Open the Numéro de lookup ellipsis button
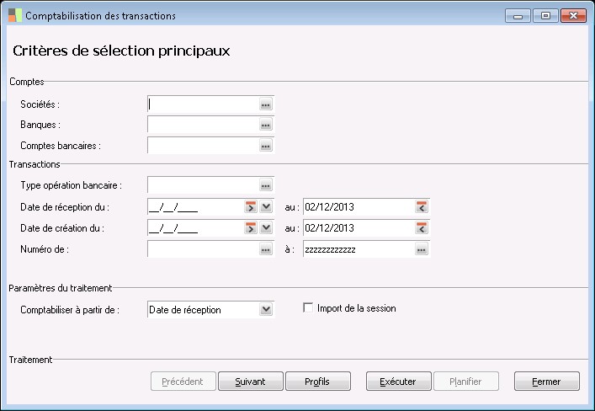This screenshot has height=411, width=595. coord(266,249)
